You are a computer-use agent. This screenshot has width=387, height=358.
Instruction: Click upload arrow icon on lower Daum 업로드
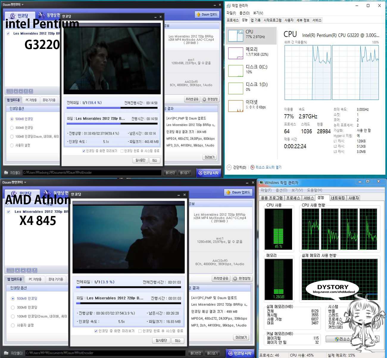pos(228,192)
